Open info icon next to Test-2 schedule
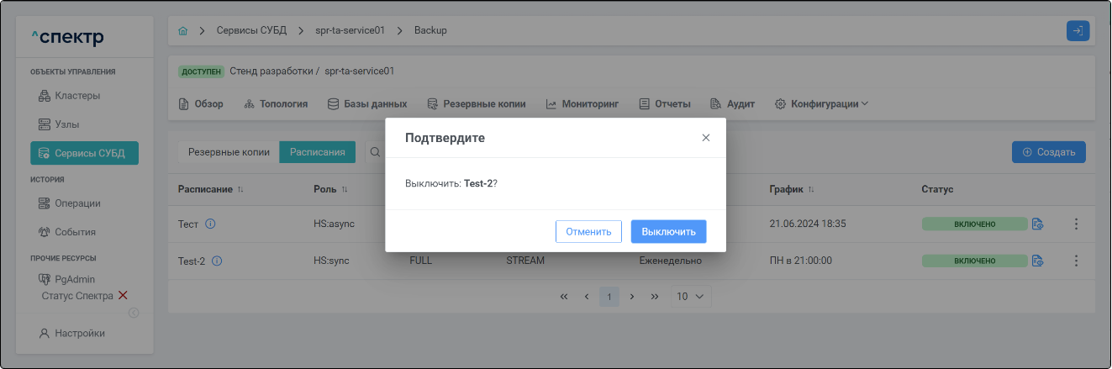1112x369 pixels. point(217,261)
